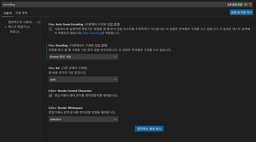Viewport: 256px width, 142px height.
Task: Click the 일치하는 확장 표시 button
Action: [x=149, y=129]
